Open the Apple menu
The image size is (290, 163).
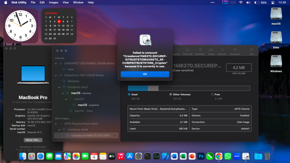[x=6, y=2]
